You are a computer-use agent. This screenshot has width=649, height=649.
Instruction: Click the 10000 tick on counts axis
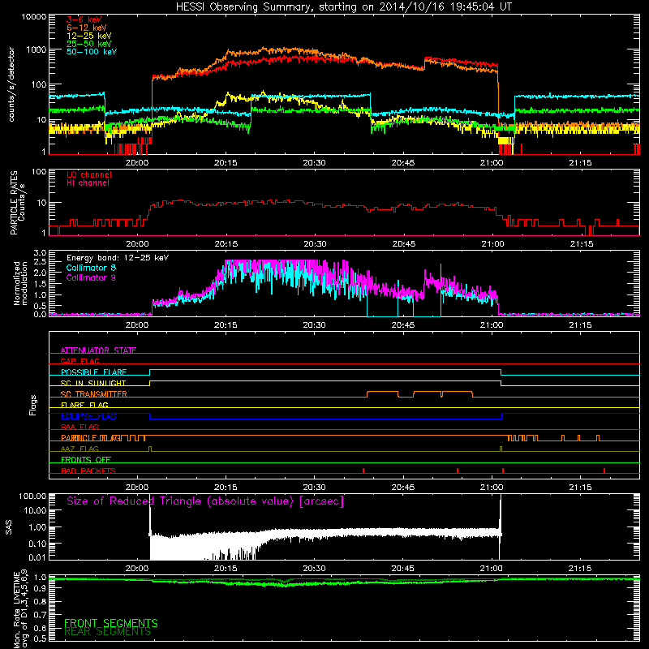coord(34,16)
